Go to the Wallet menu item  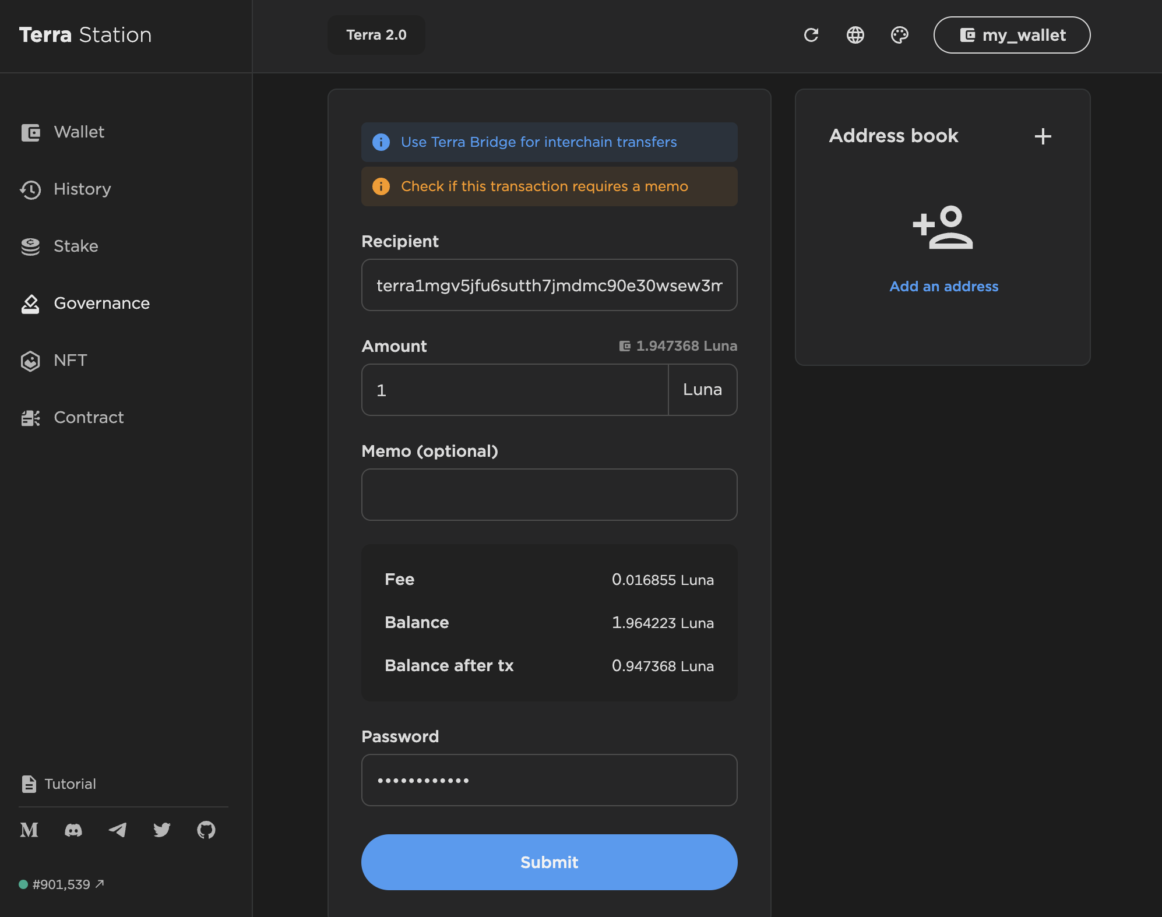coord(79,132)
